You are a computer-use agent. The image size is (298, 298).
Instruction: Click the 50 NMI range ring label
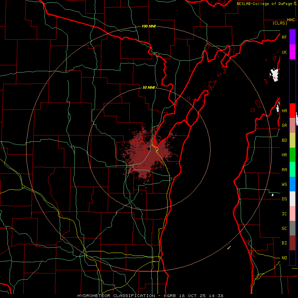click(149, 87)
